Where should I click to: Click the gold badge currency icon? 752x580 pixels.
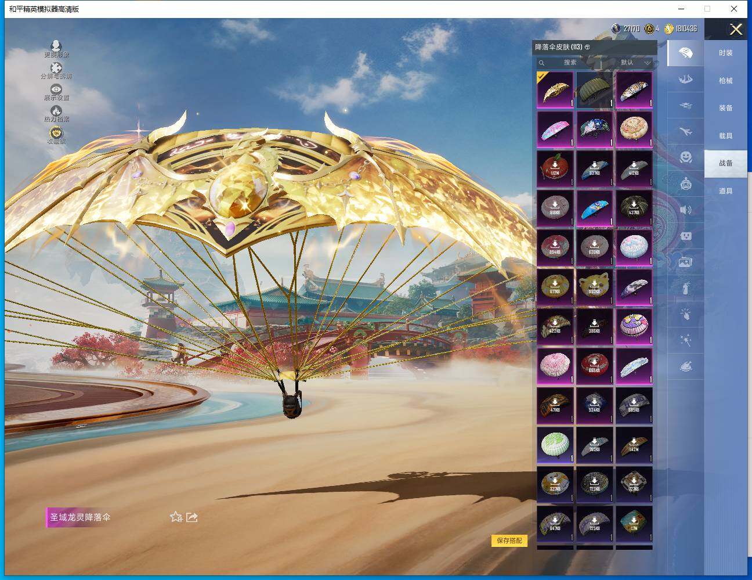(x=649, y=28)
